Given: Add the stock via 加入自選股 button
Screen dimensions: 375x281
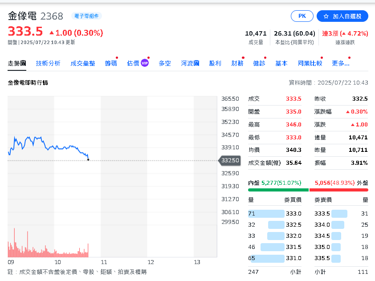Looking at the screenshot, I should pyautogui.click(x=342, y=16).
